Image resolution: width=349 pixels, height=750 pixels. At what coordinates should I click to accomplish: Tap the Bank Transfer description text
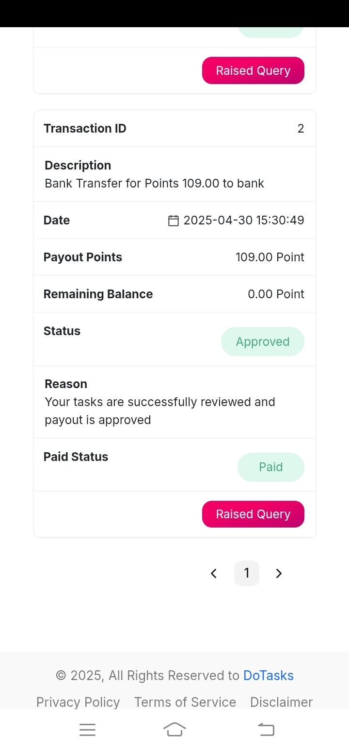[155, 184]
